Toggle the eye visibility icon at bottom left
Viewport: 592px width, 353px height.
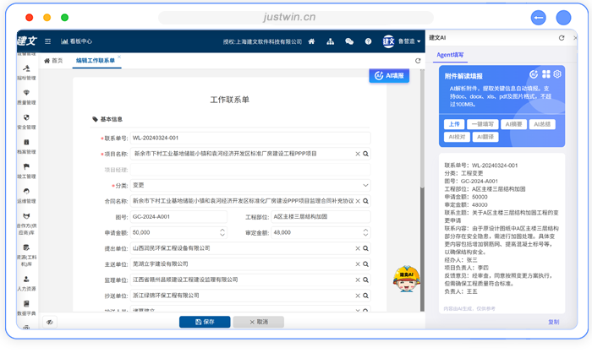pyautogui.click(x=50, y=322)
